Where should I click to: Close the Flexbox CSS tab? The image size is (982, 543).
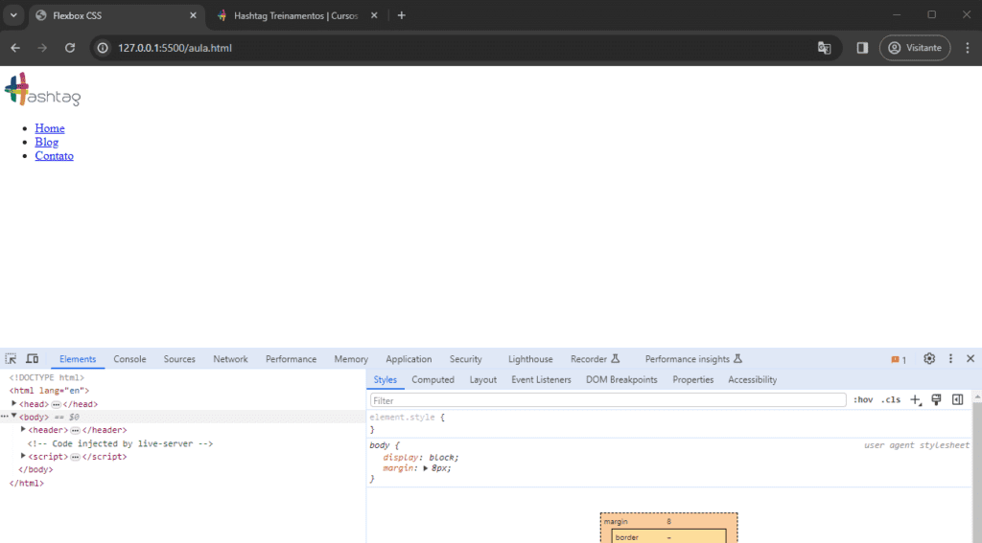[x=193, y=15]
